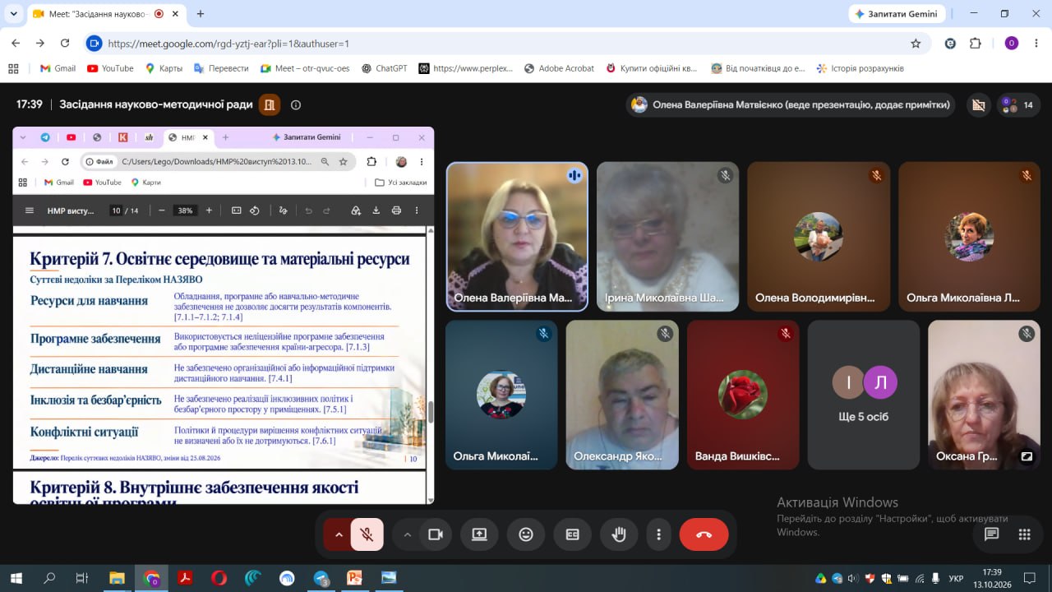Viewport: 1052px width, 592px height.
Task: Open a new Chrome tab with plus
Action: [201, 14]
